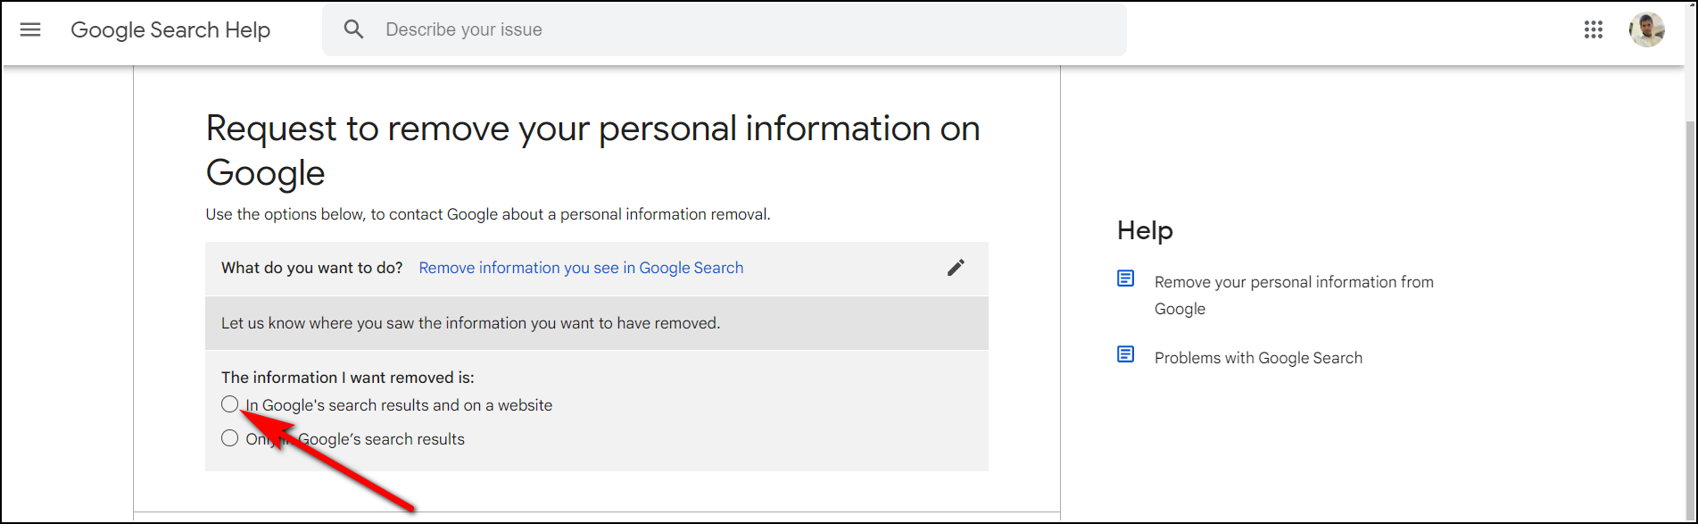Click the article icon beside Problems with Google Search
1698x524 pixels.
(1126, 354)
